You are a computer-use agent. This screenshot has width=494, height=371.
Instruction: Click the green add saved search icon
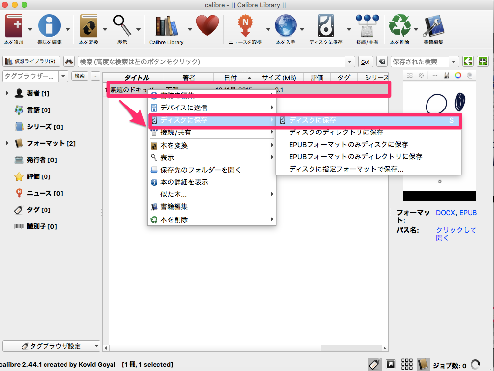pos(483,62)
